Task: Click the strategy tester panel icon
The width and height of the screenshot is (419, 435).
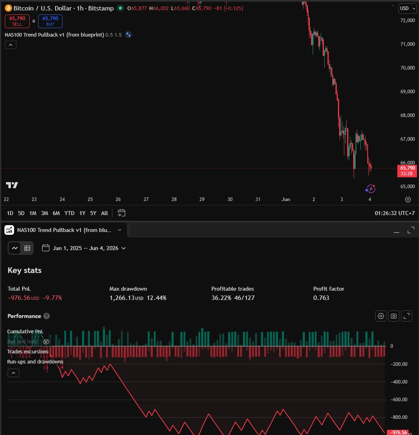Action: (x=9, y=230)
